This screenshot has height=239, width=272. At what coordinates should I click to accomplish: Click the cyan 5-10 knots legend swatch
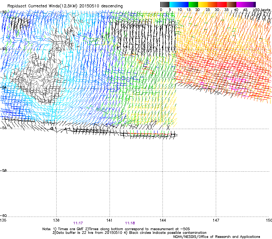point(174,4)
